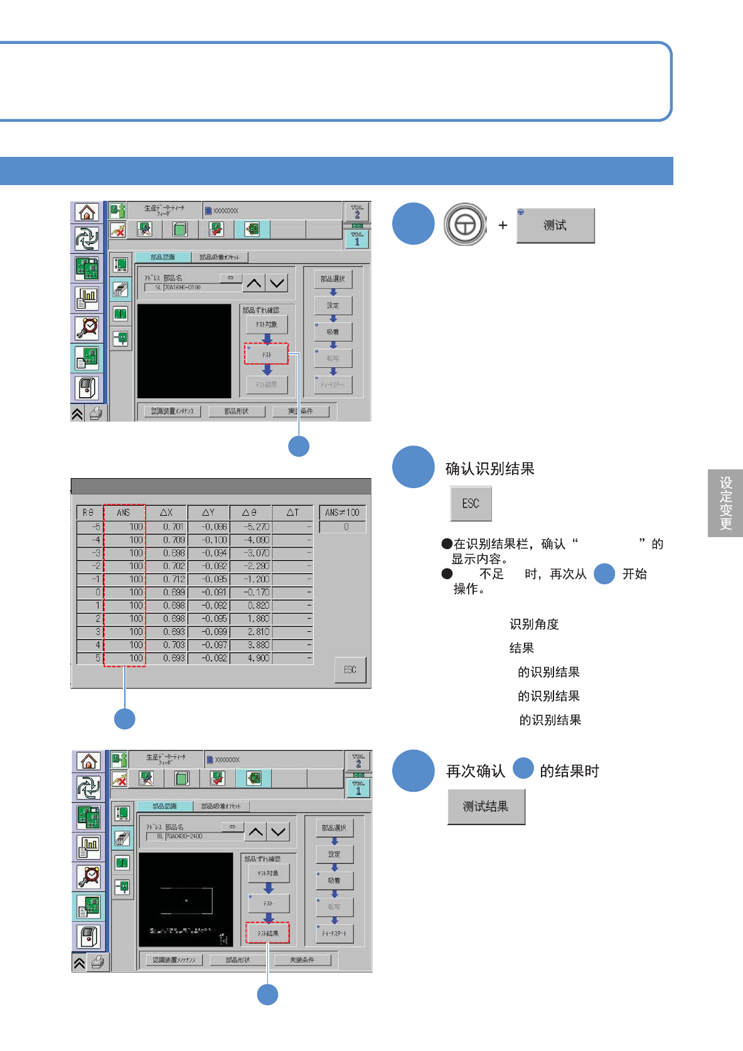Click 設定 button in top screen (7GA16H0-0190)

click(x=333, y=306)
